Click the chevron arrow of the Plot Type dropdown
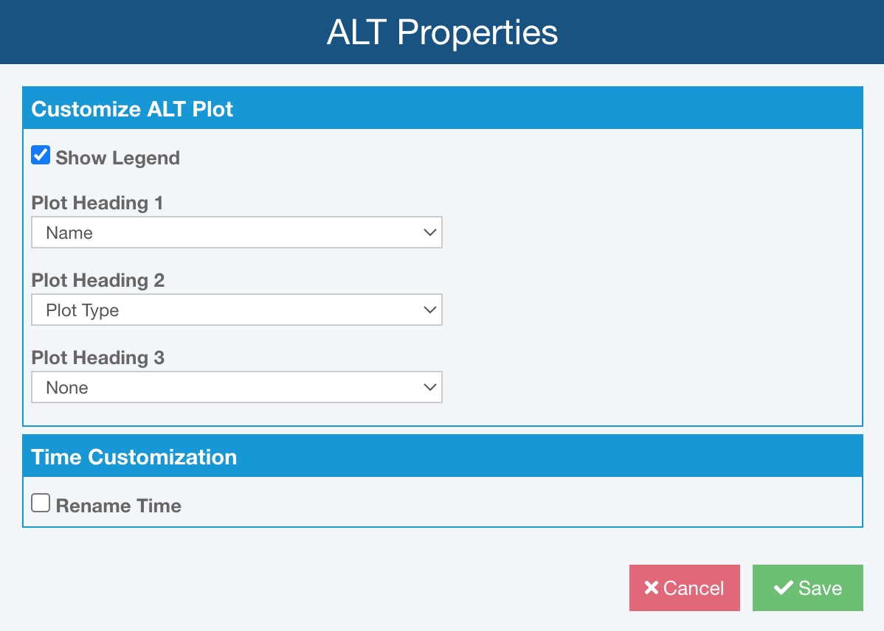The image size is (884, 631). [430, 310]
